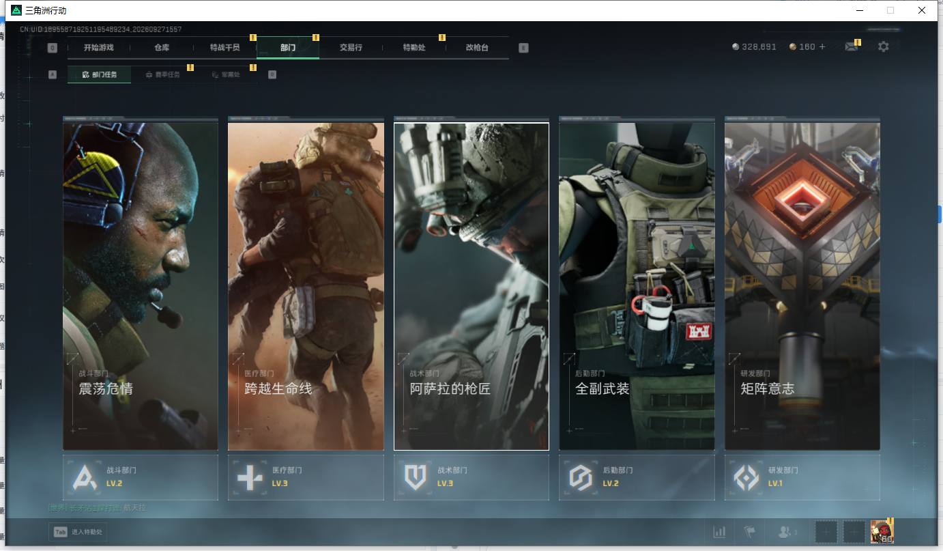943x551 pixels.
Task: Click the player avatar portrait
Action: pyautogui.click(x=882, y=532)
